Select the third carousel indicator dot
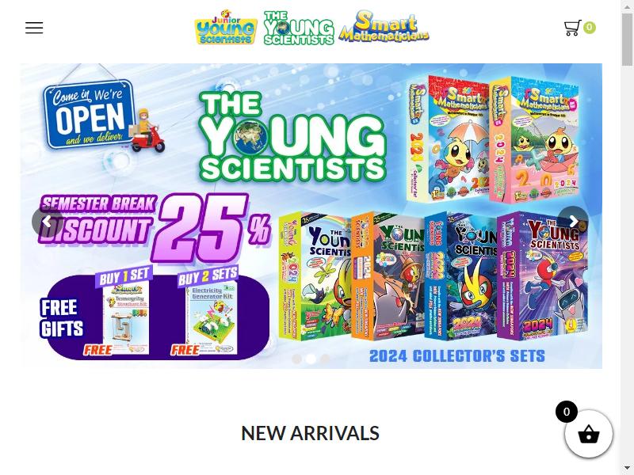This screenshot has width=634, height=475. click(325, 359)
